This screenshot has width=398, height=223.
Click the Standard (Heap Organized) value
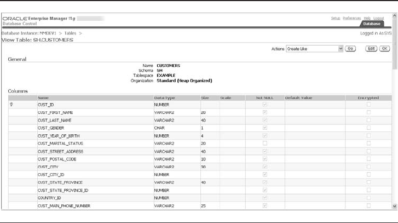pyautogui.click(x=184, y=81)
